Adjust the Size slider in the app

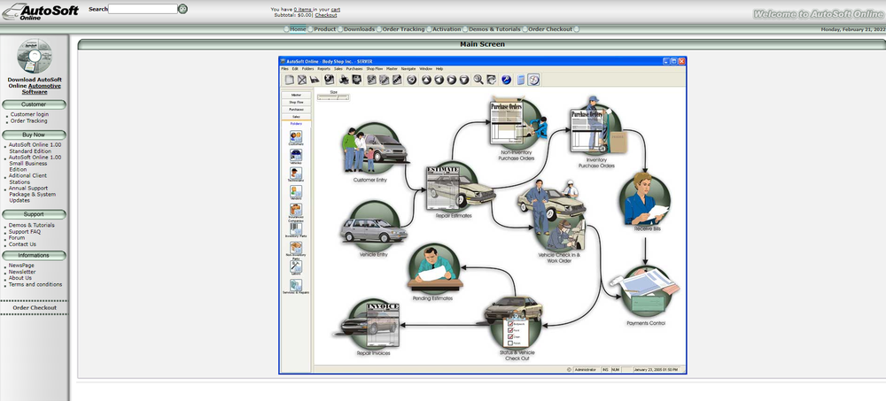click(333, 97)
